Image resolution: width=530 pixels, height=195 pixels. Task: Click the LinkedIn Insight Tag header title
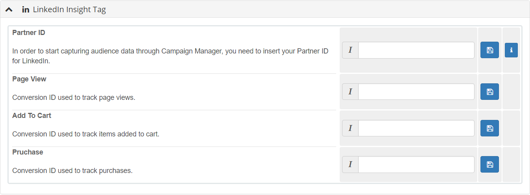click(69, 9)
